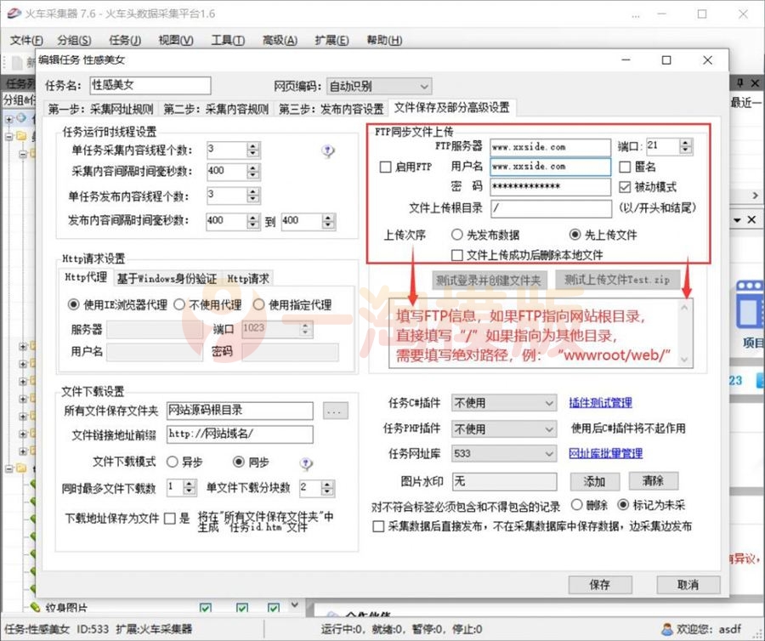Click 清除 watermark button
Viewport: 765px width, 641px height.
653,480
